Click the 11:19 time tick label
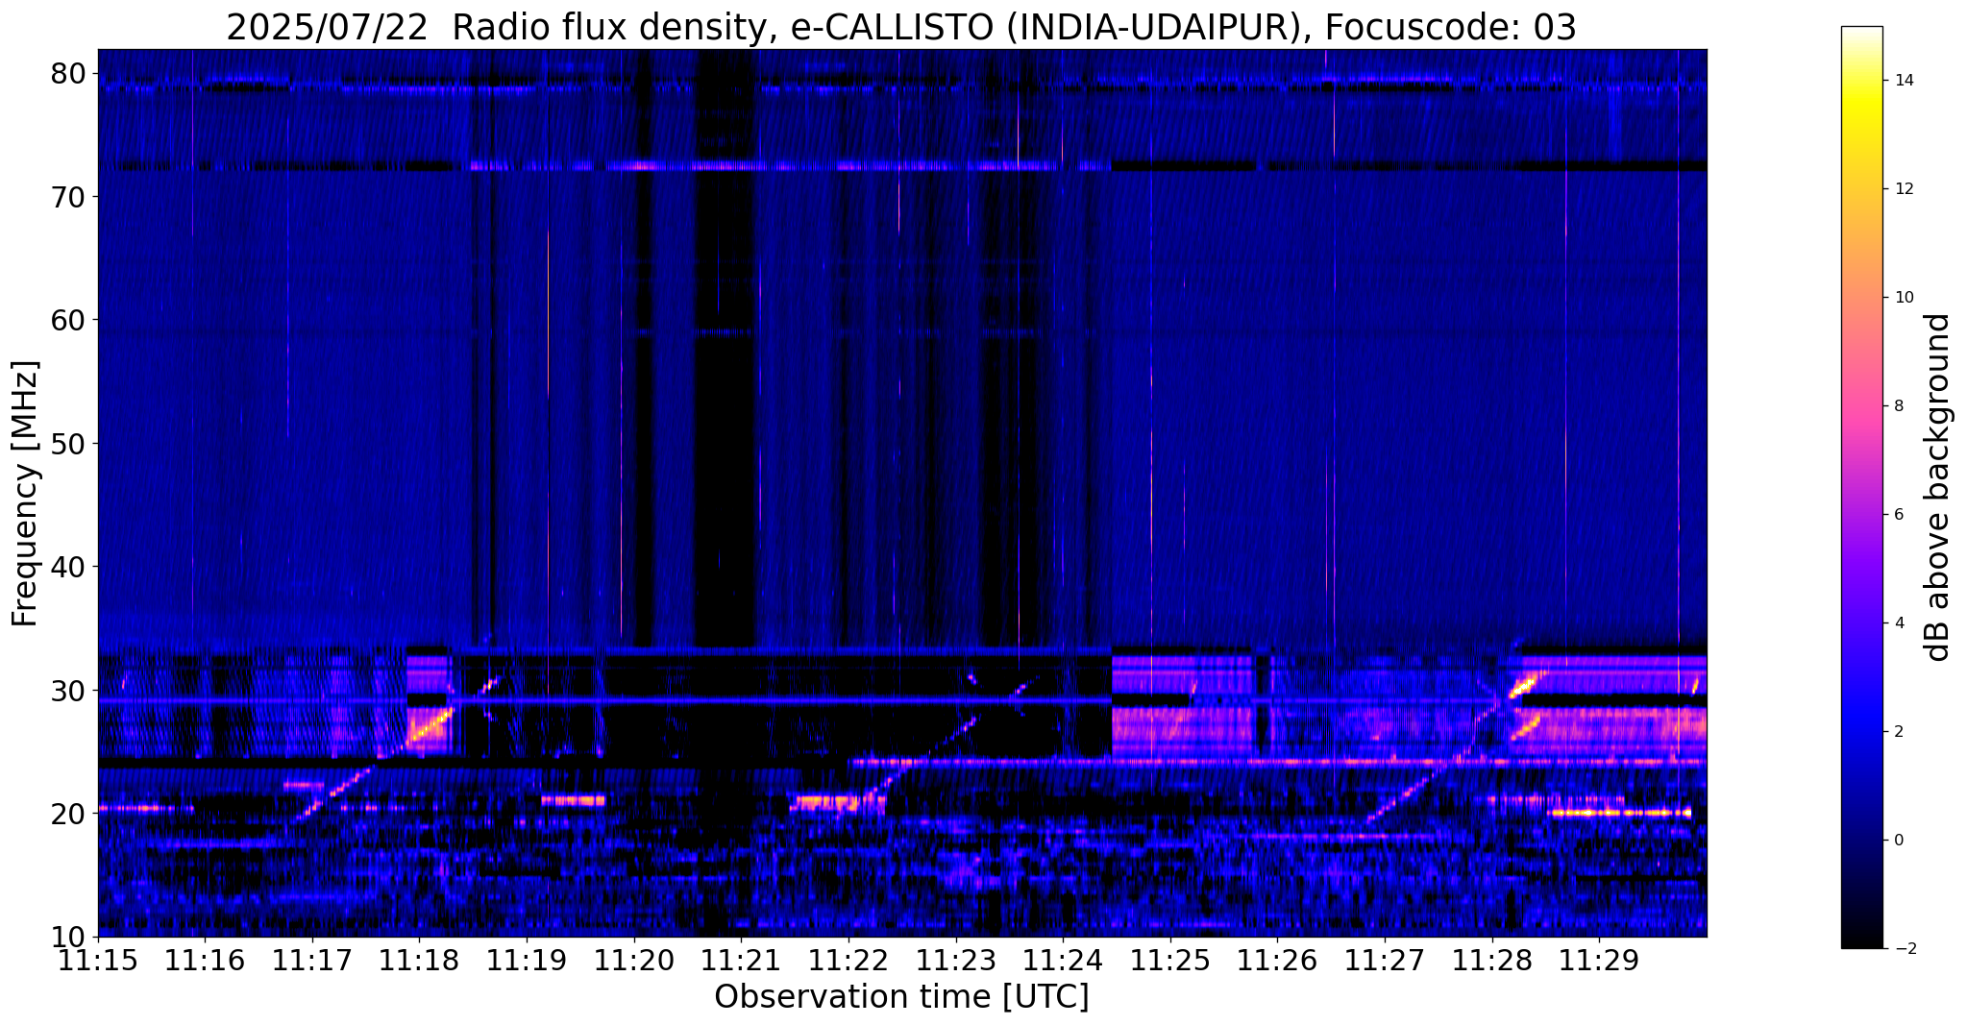 point(527,961)
